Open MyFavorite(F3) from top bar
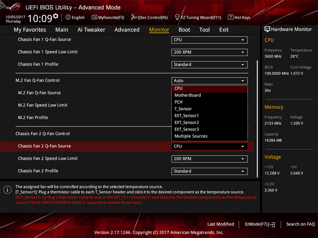Image resolution: width=318 pixels, height=238 pixels. coord(108,17)
